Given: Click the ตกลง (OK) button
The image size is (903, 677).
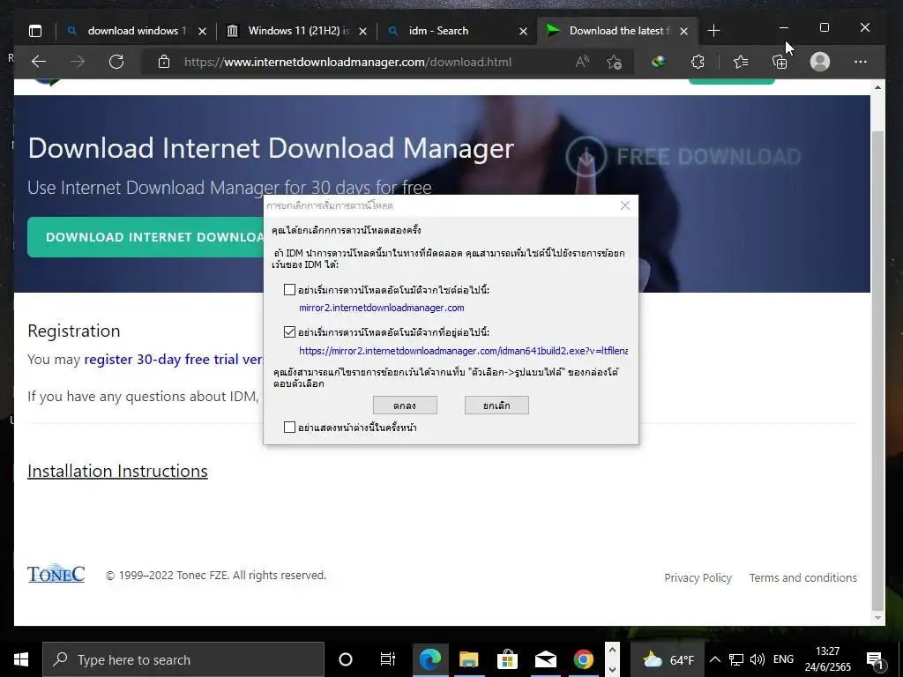Looking at the screenshot, I should tap(405, 405).
